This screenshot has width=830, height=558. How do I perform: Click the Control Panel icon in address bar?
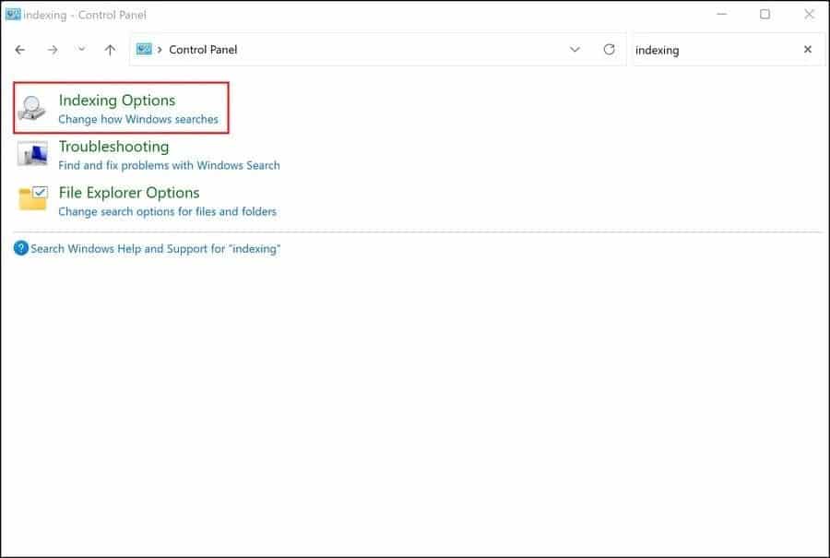point(143,50)
